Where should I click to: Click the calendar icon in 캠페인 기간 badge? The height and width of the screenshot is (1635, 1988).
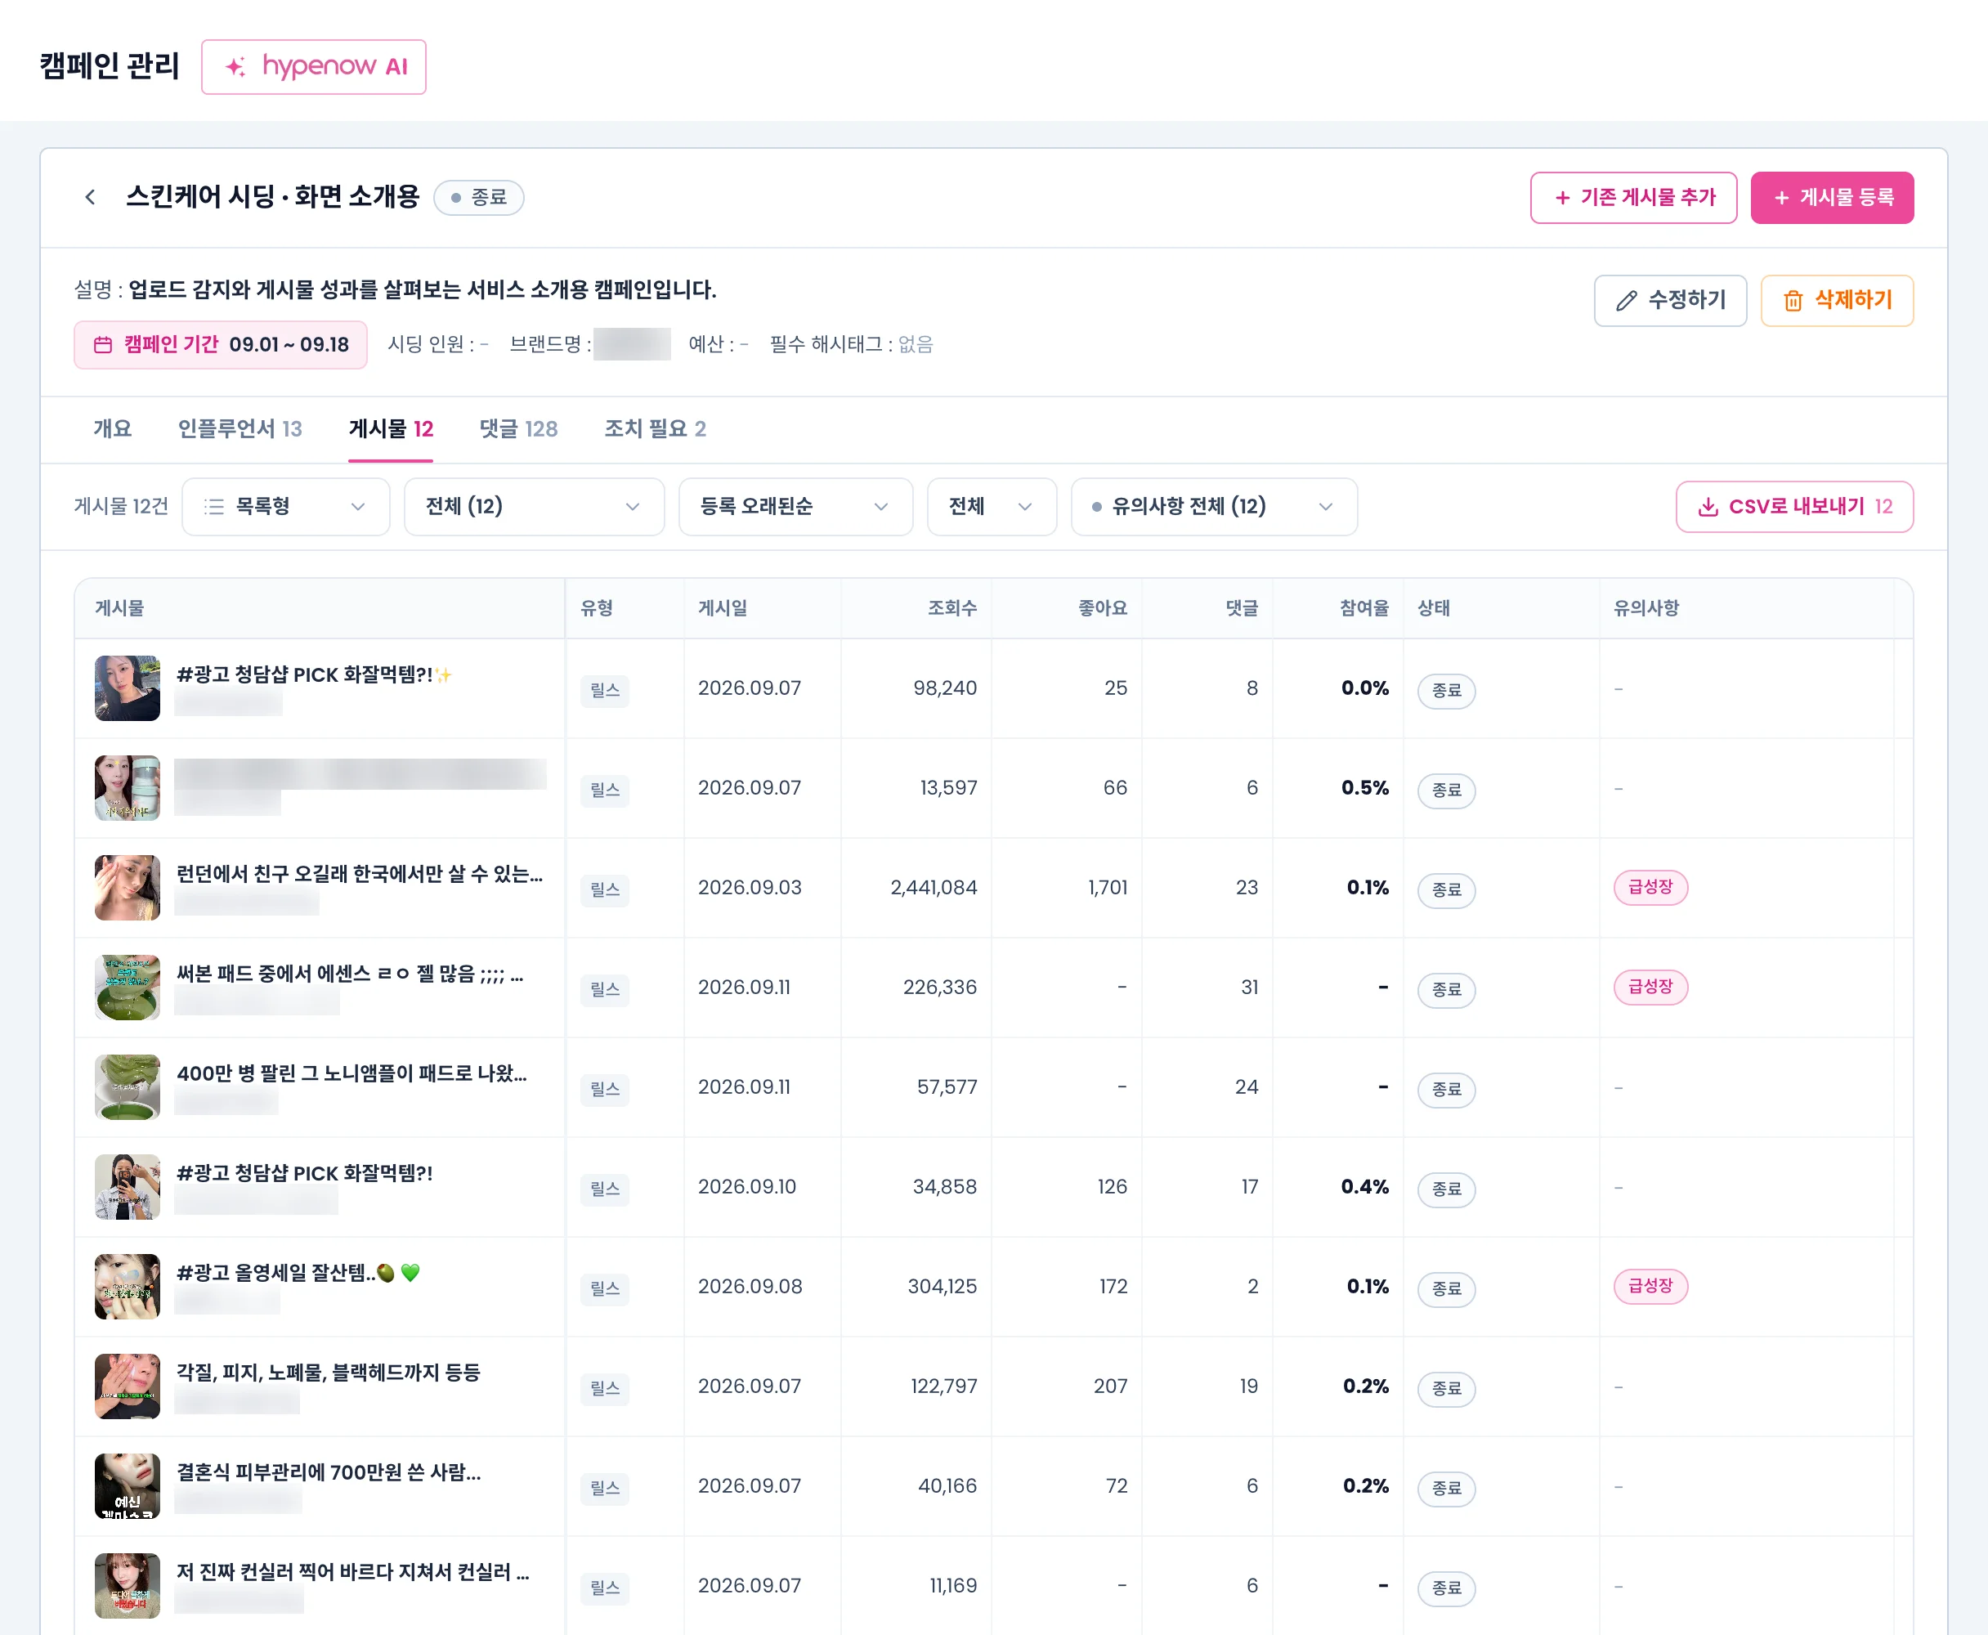coord(103,345)
